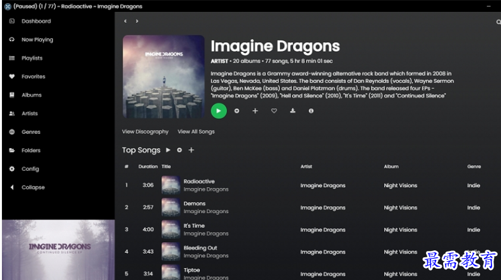The height and width of the screenshot is (280, 501).
Task: Add Top Songs to queue via plus icon
Action: 191,150
